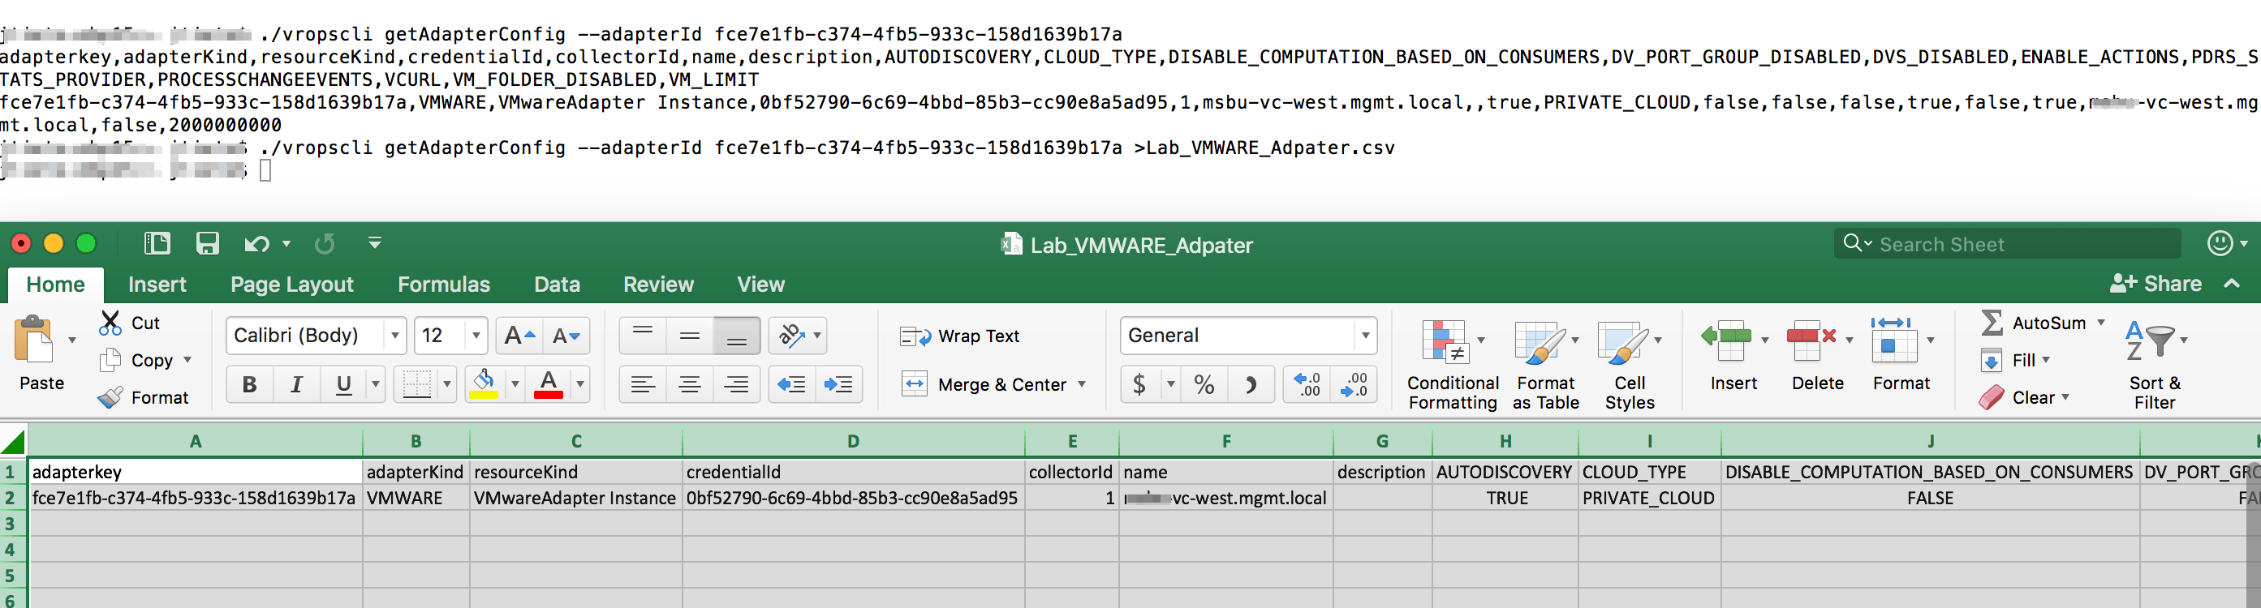Toggle Underline formatting

[x=343, y=384]
